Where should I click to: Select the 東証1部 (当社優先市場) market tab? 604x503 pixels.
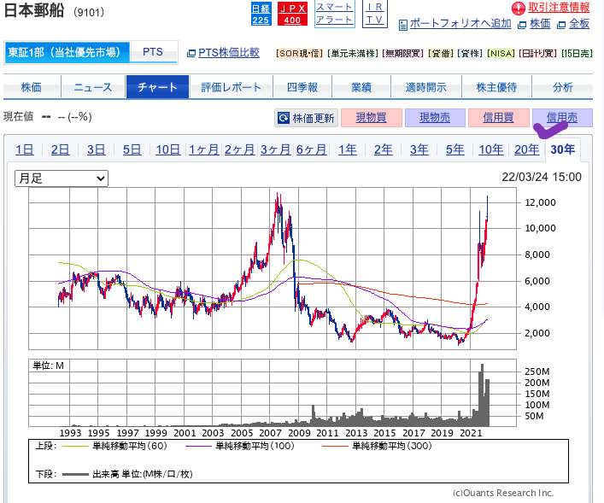tap(67, 52)
